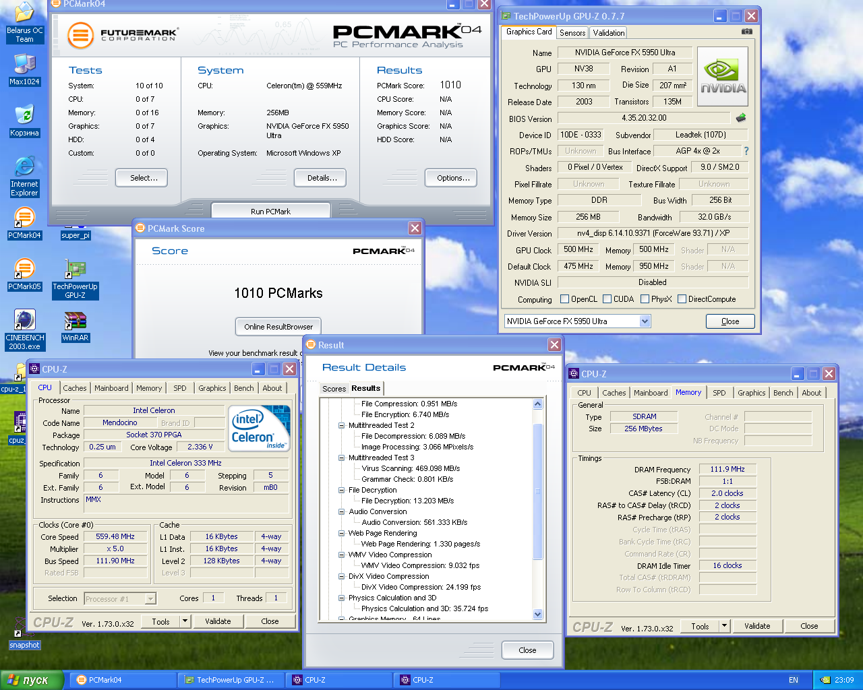Launch Internet Explorer desktop icon
Image resolution: width=863 pixels, height=690 pixels.
[24, 177]
